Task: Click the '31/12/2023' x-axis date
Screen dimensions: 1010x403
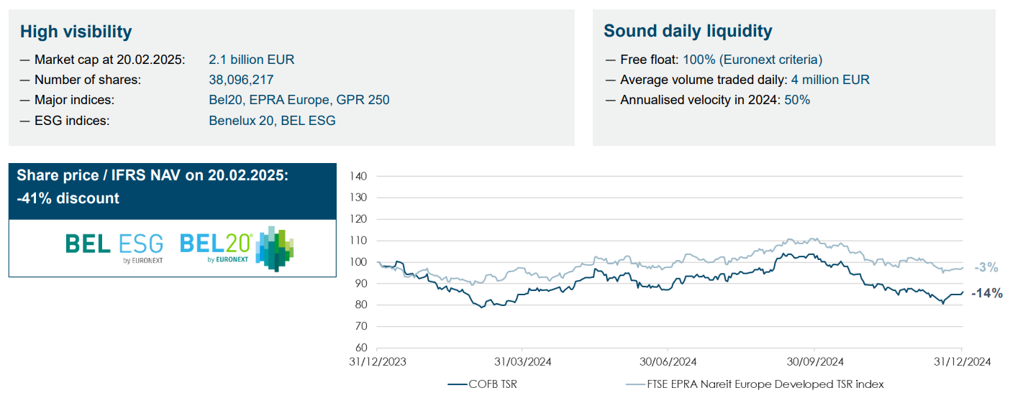Action: coord(378,362)
